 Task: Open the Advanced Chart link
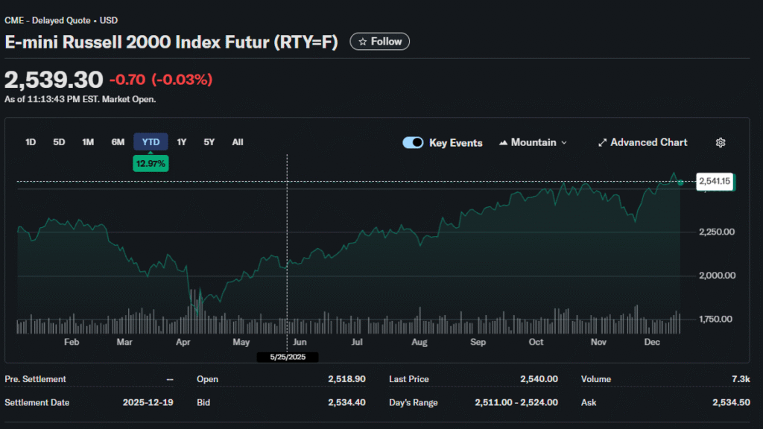tap(648, 142)
